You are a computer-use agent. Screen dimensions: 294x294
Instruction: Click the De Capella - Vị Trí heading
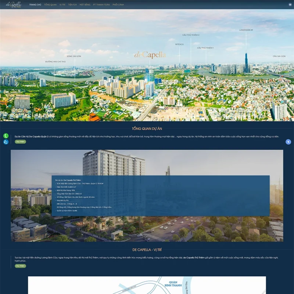[147, 250]
